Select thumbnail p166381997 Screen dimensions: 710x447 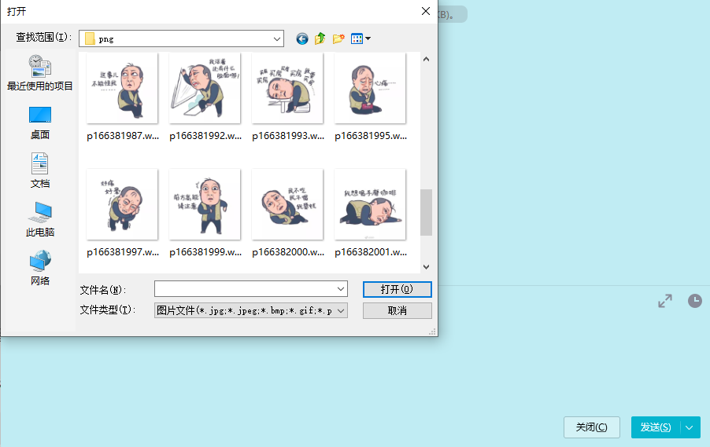click(122, 204)
